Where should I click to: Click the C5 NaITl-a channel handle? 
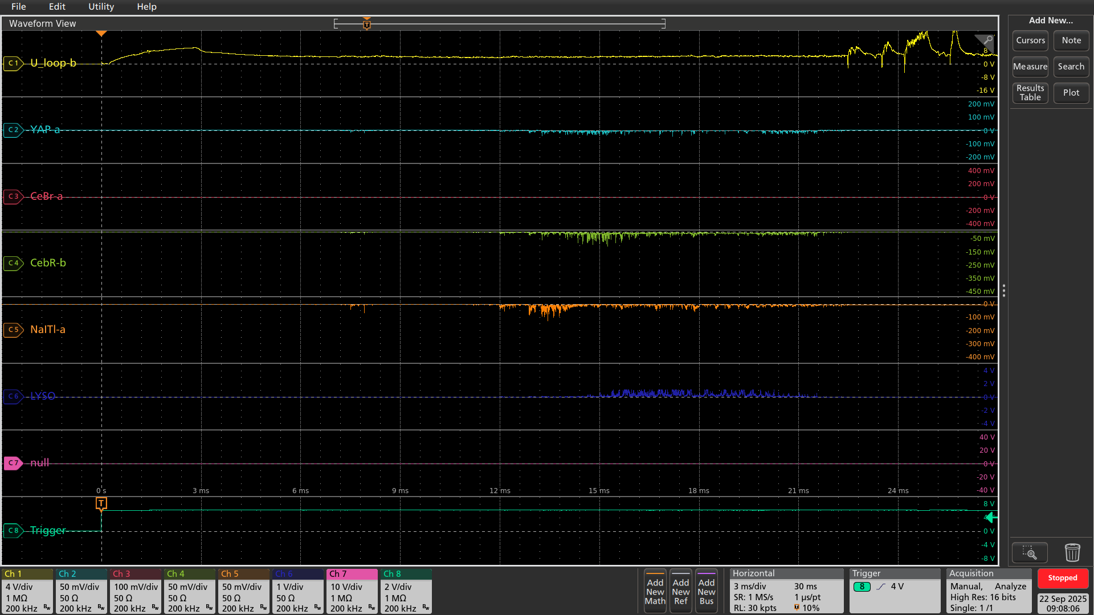pos(13,330)
